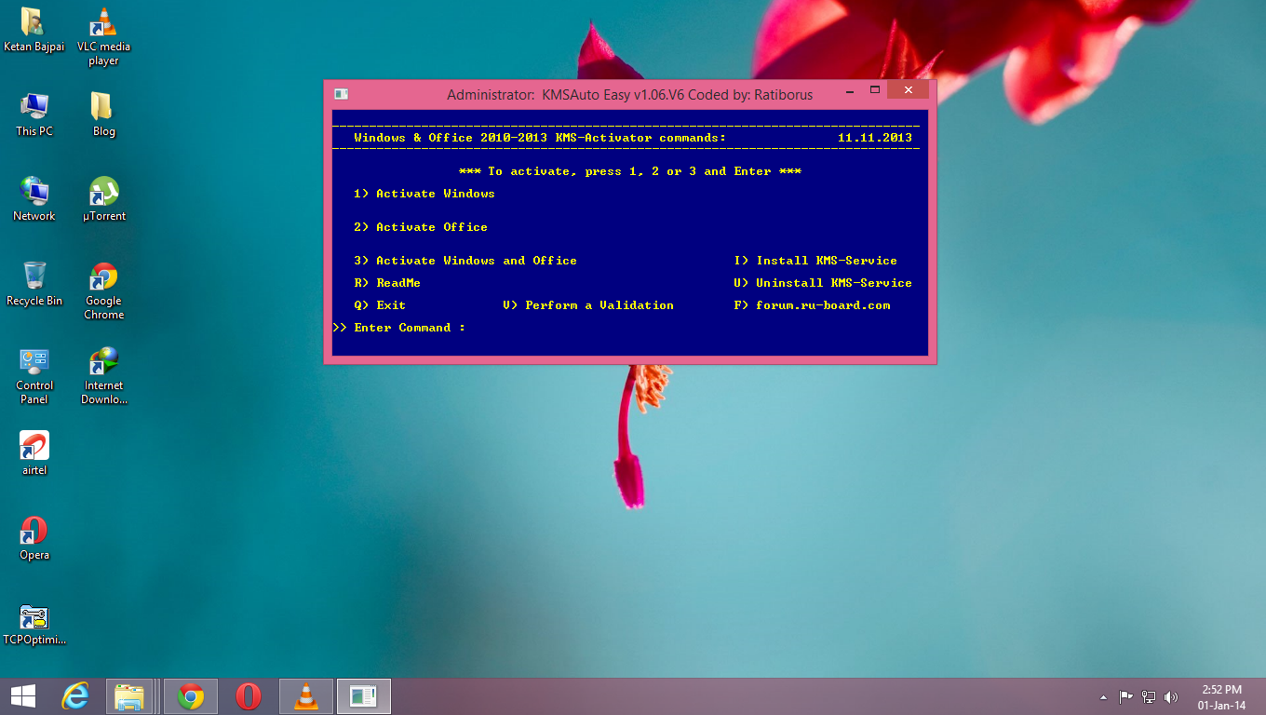
Task: Open the KMSAuto window system menu icon
Action: tap(341, 93)
